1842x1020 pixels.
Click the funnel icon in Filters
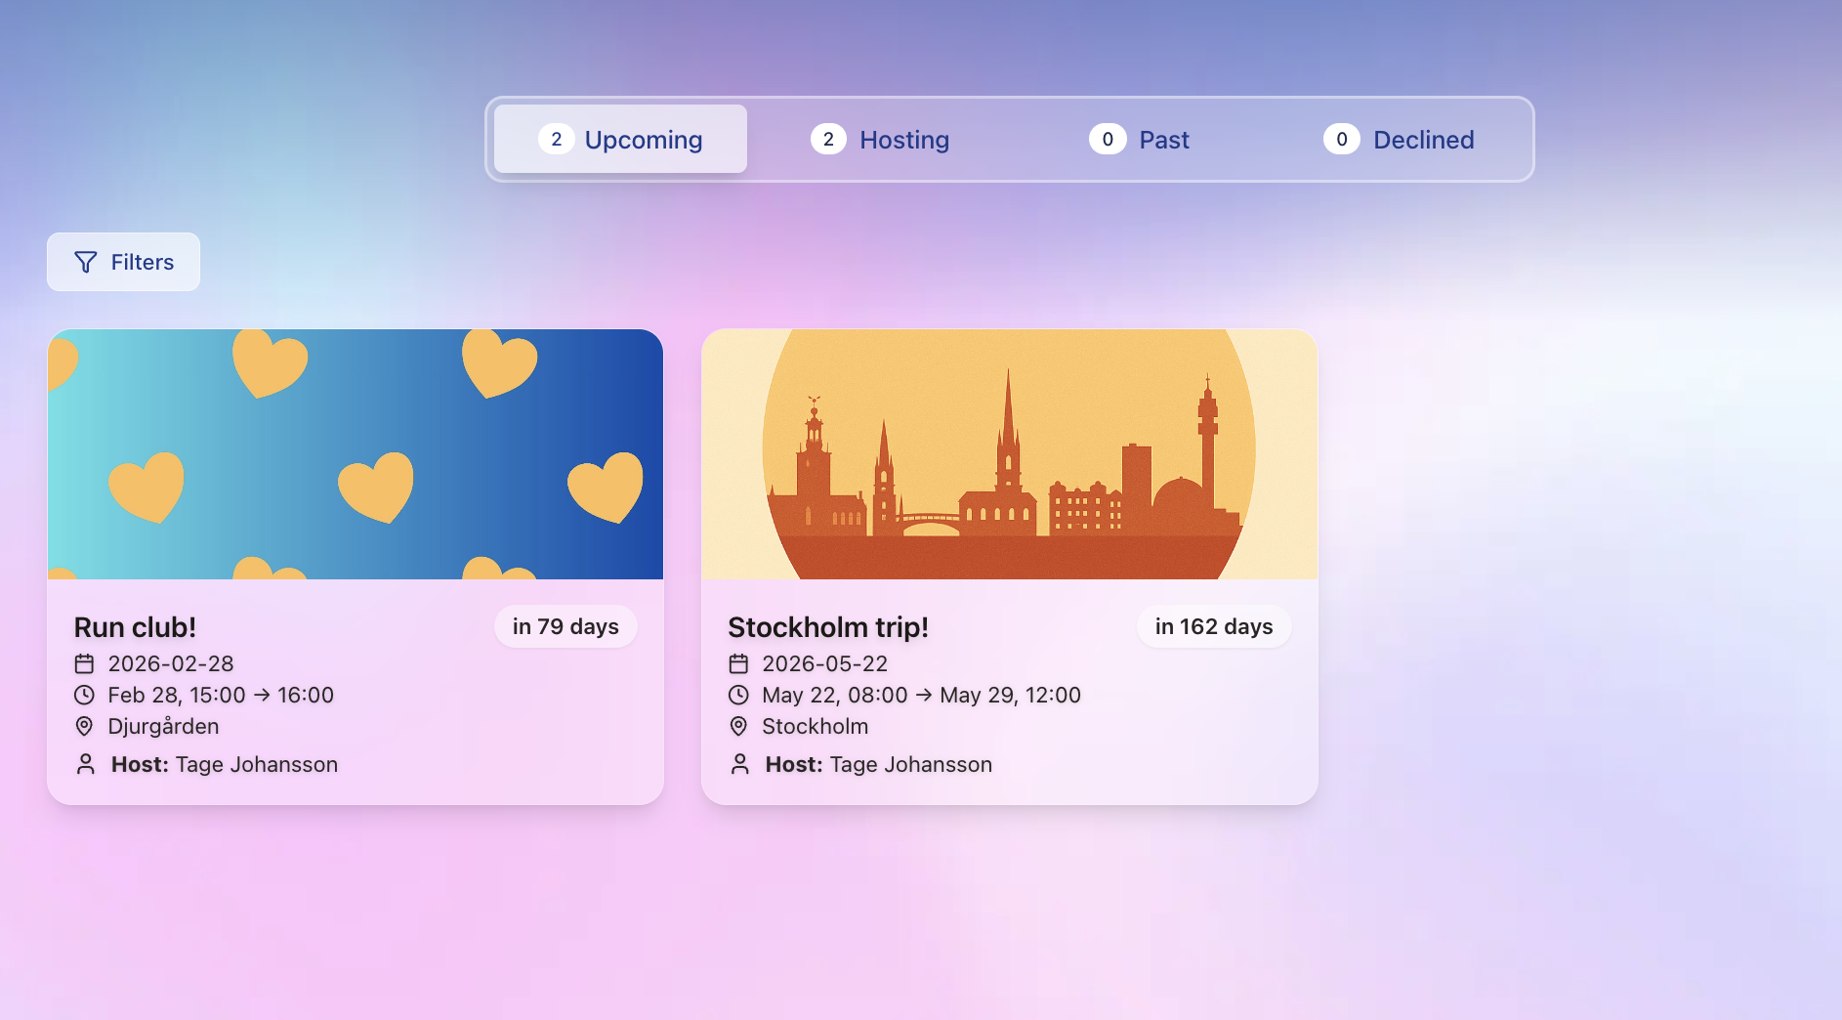click(86, 262)
